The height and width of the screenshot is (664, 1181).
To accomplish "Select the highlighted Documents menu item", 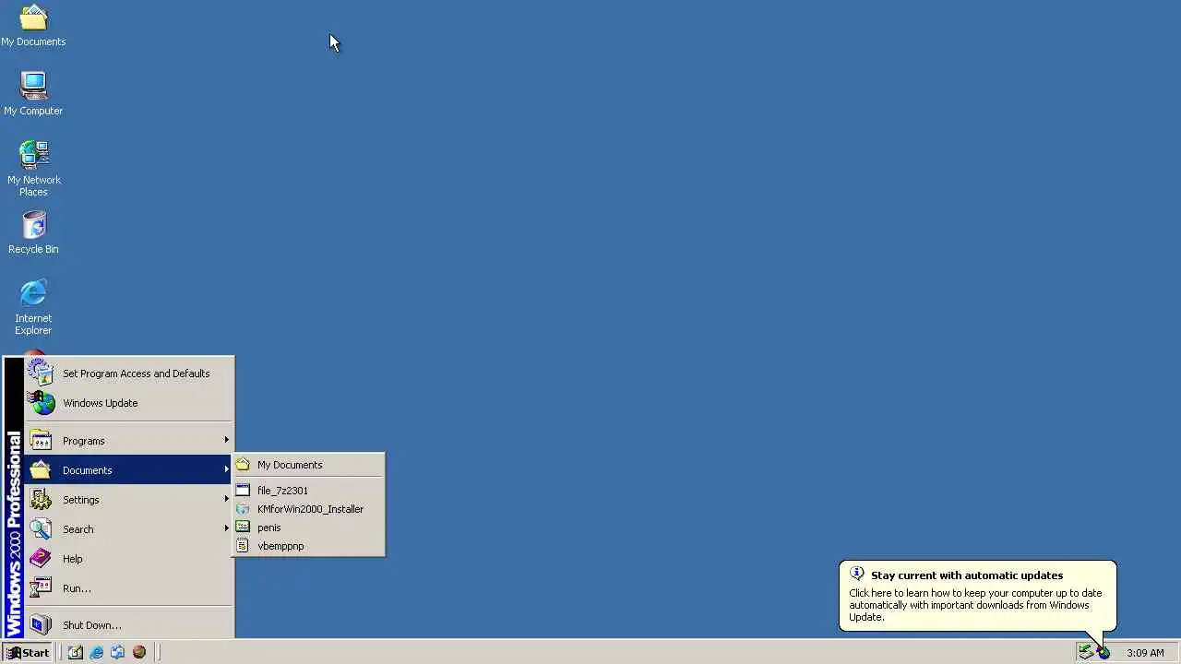I will pos(129,470).
